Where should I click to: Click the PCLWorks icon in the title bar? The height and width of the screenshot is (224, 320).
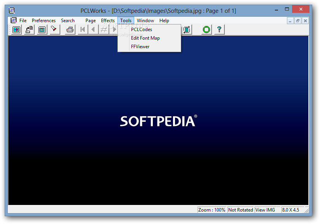click(12, 10)
